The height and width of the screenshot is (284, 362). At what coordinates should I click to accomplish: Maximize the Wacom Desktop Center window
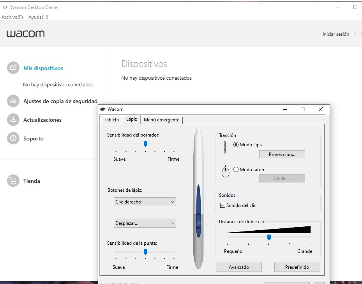point(355,7)
